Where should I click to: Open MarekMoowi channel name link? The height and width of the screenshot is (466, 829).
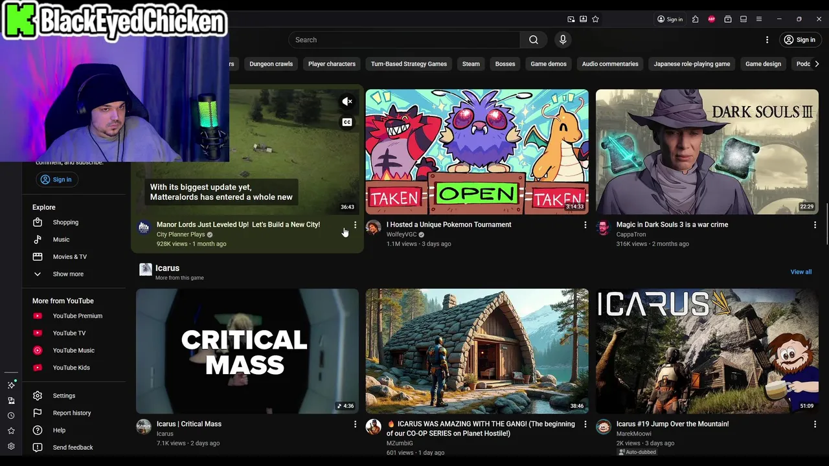pyautogui.click(x=633, y=434)
